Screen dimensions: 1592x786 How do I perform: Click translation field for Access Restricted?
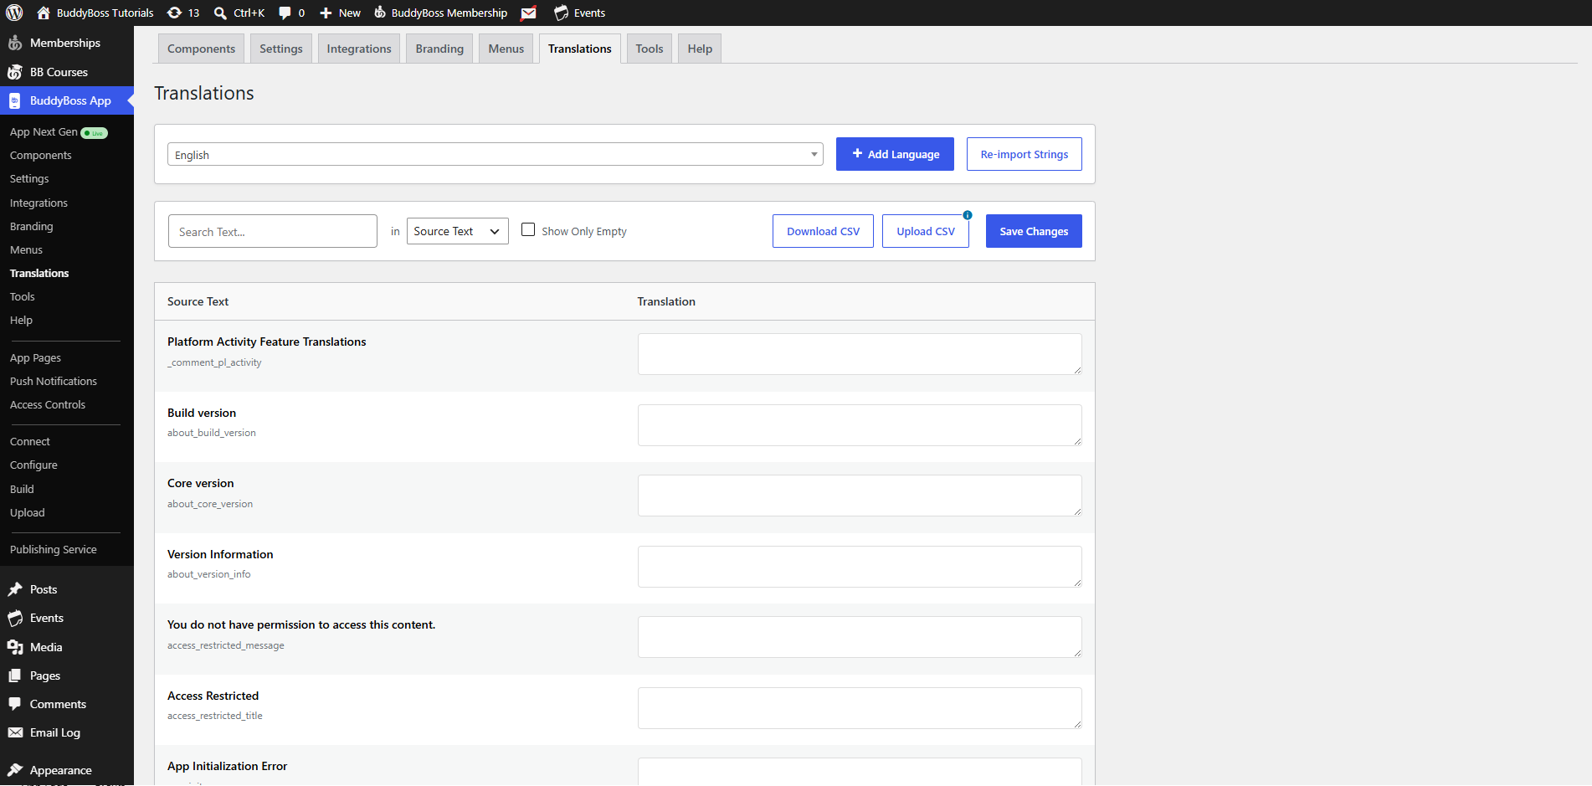(860, 708)
